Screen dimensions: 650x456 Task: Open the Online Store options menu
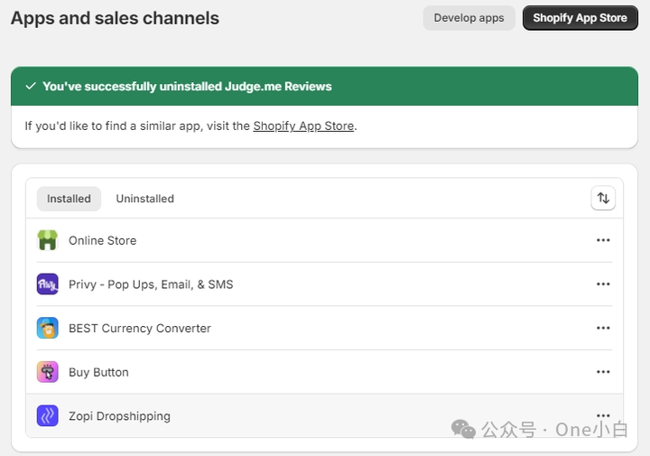[603, 240]
